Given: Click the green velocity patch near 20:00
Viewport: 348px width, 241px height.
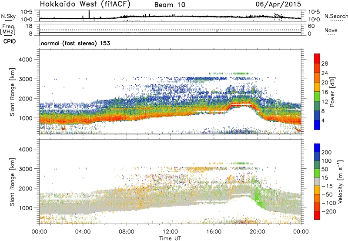Looking at the screenshot, I should (x=258, y=198).
